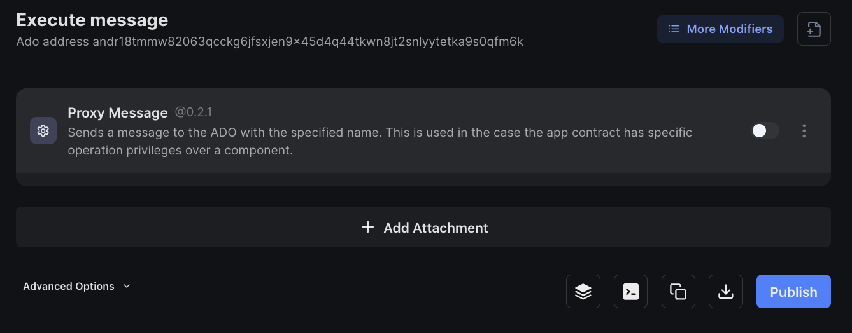This screenshot has height=333, width=852.
Task: Click the Execute message heading
Action: point(92,20)
